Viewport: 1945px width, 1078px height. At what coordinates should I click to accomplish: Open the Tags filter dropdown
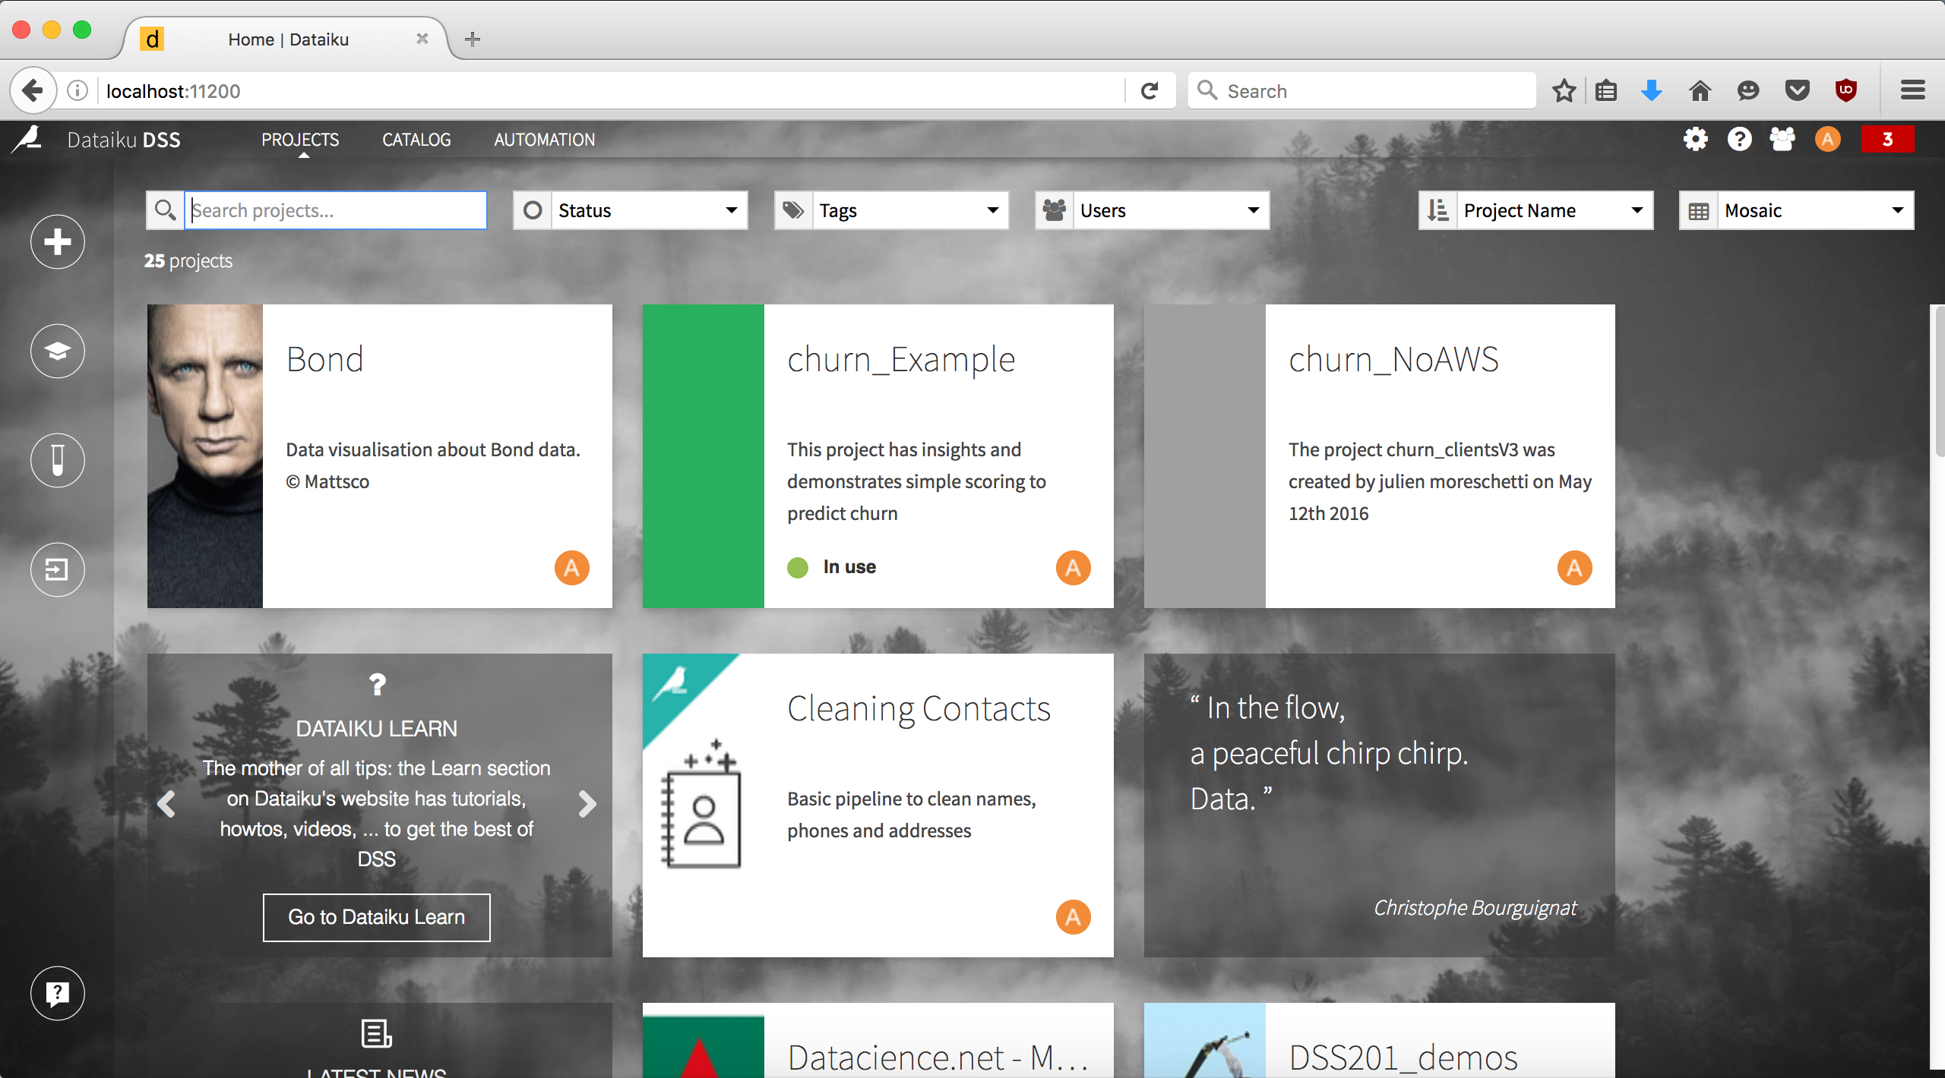(891, 210)
